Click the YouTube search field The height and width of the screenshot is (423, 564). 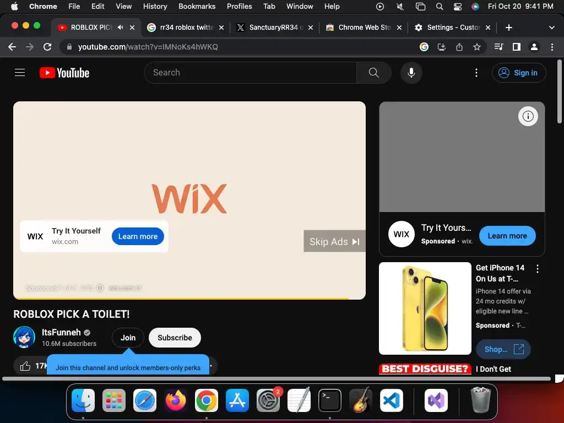(251, 73)
